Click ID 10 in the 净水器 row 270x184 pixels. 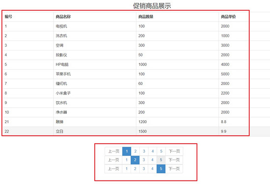(7, 112)
